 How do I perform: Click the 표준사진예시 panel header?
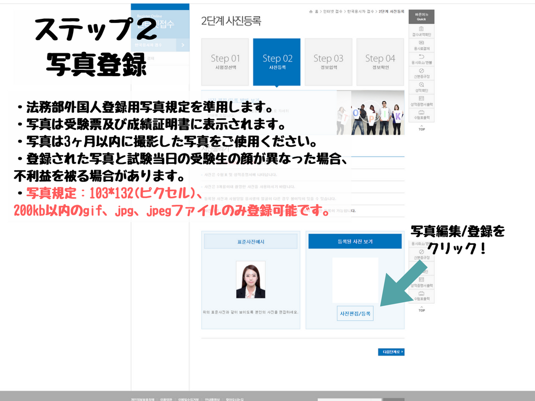[x=251, y=241]
